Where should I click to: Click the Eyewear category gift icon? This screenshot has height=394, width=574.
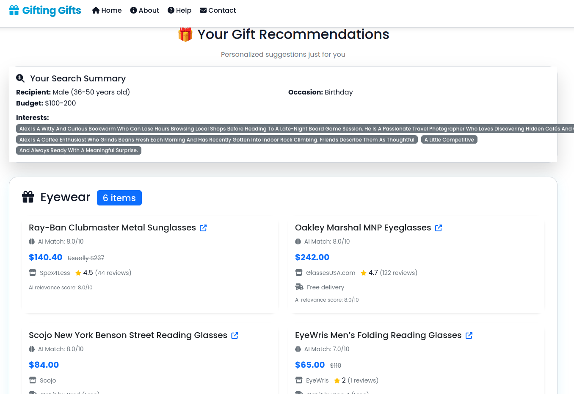point(28,197)
